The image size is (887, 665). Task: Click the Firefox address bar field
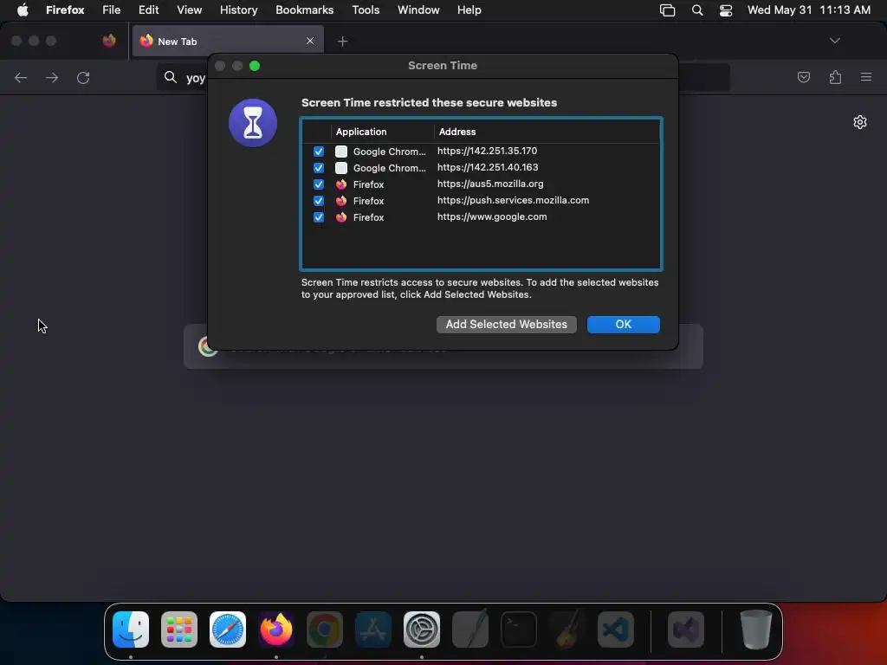443,77
